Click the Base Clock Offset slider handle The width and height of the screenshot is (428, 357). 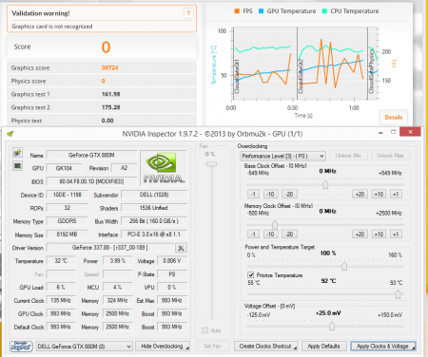pos(325,184)
